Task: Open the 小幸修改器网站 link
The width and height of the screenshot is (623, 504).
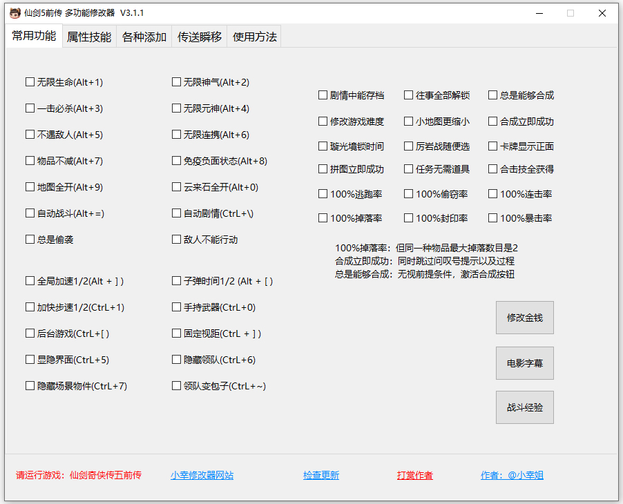Action: pyautogui.click(x=202, y=475)
